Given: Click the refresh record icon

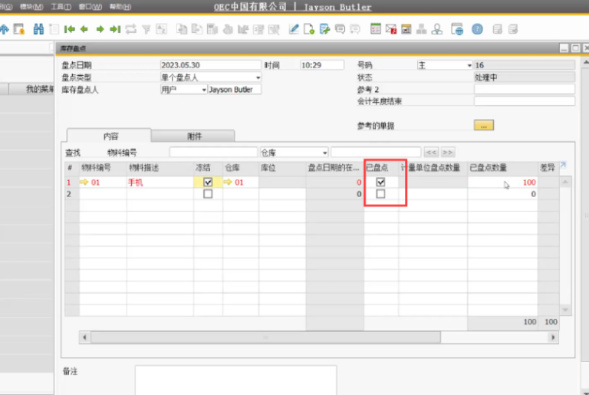Looking at the screenshot, I should click(130, 29).
